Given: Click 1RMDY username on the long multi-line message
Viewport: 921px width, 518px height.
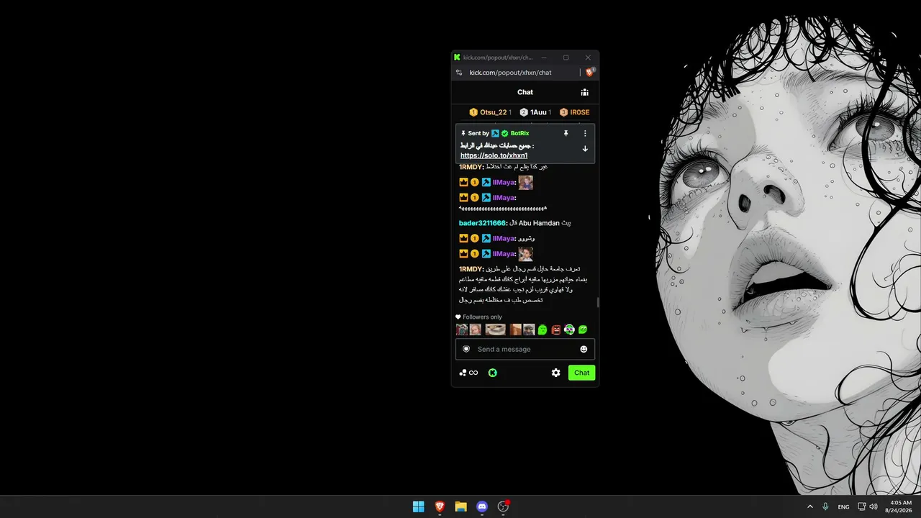Looking at the screenshot, I should [x=471, y=269].
